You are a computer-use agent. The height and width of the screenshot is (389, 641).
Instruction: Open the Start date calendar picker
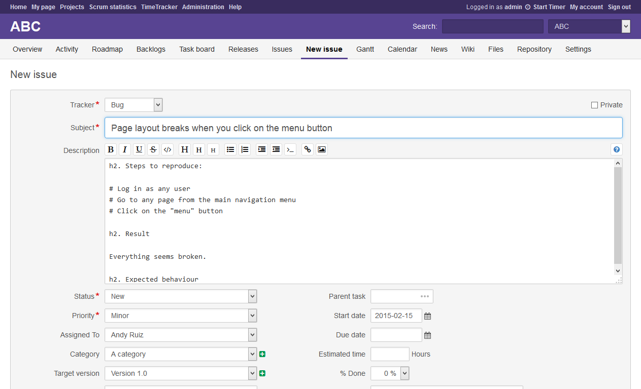click(x=428, y=316)
